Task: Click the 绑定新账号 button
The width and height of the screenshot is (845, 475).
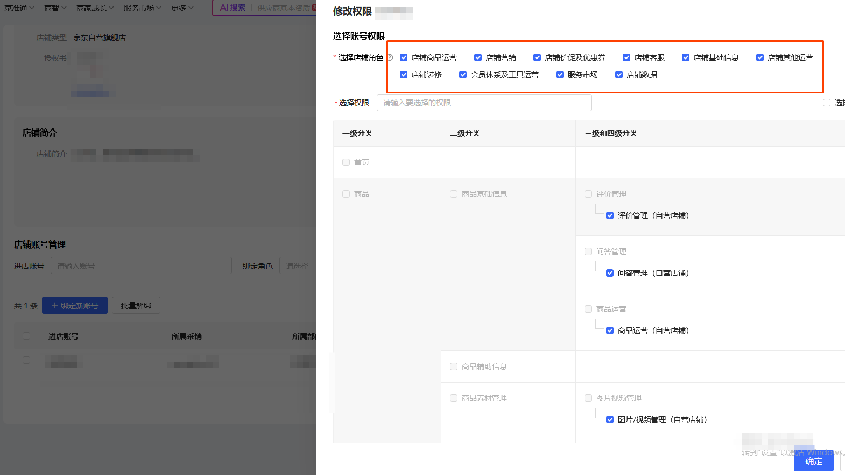Action: pos(75,305)
